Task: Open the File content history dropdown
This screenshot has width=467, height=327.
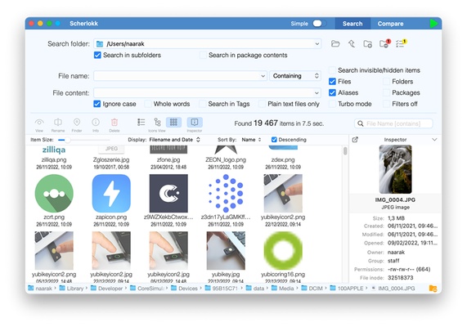Action: coord(317,93)
